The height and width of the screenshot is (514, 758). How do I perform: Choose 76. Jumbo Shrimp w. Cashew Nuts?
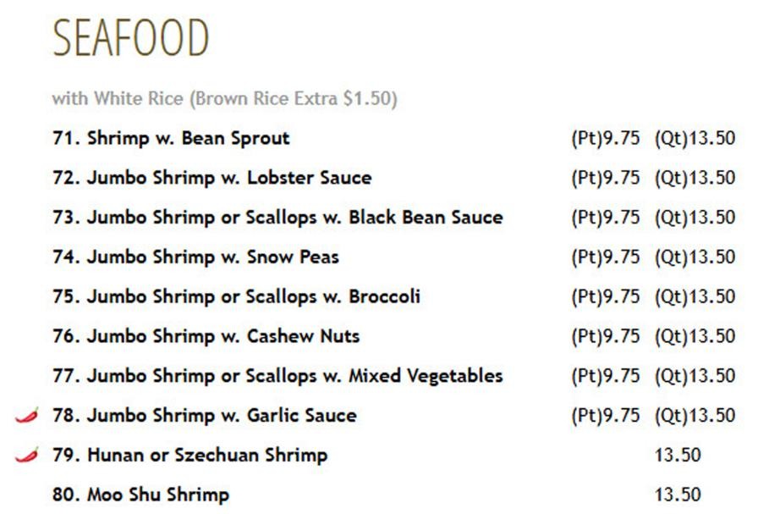point(206,336)
